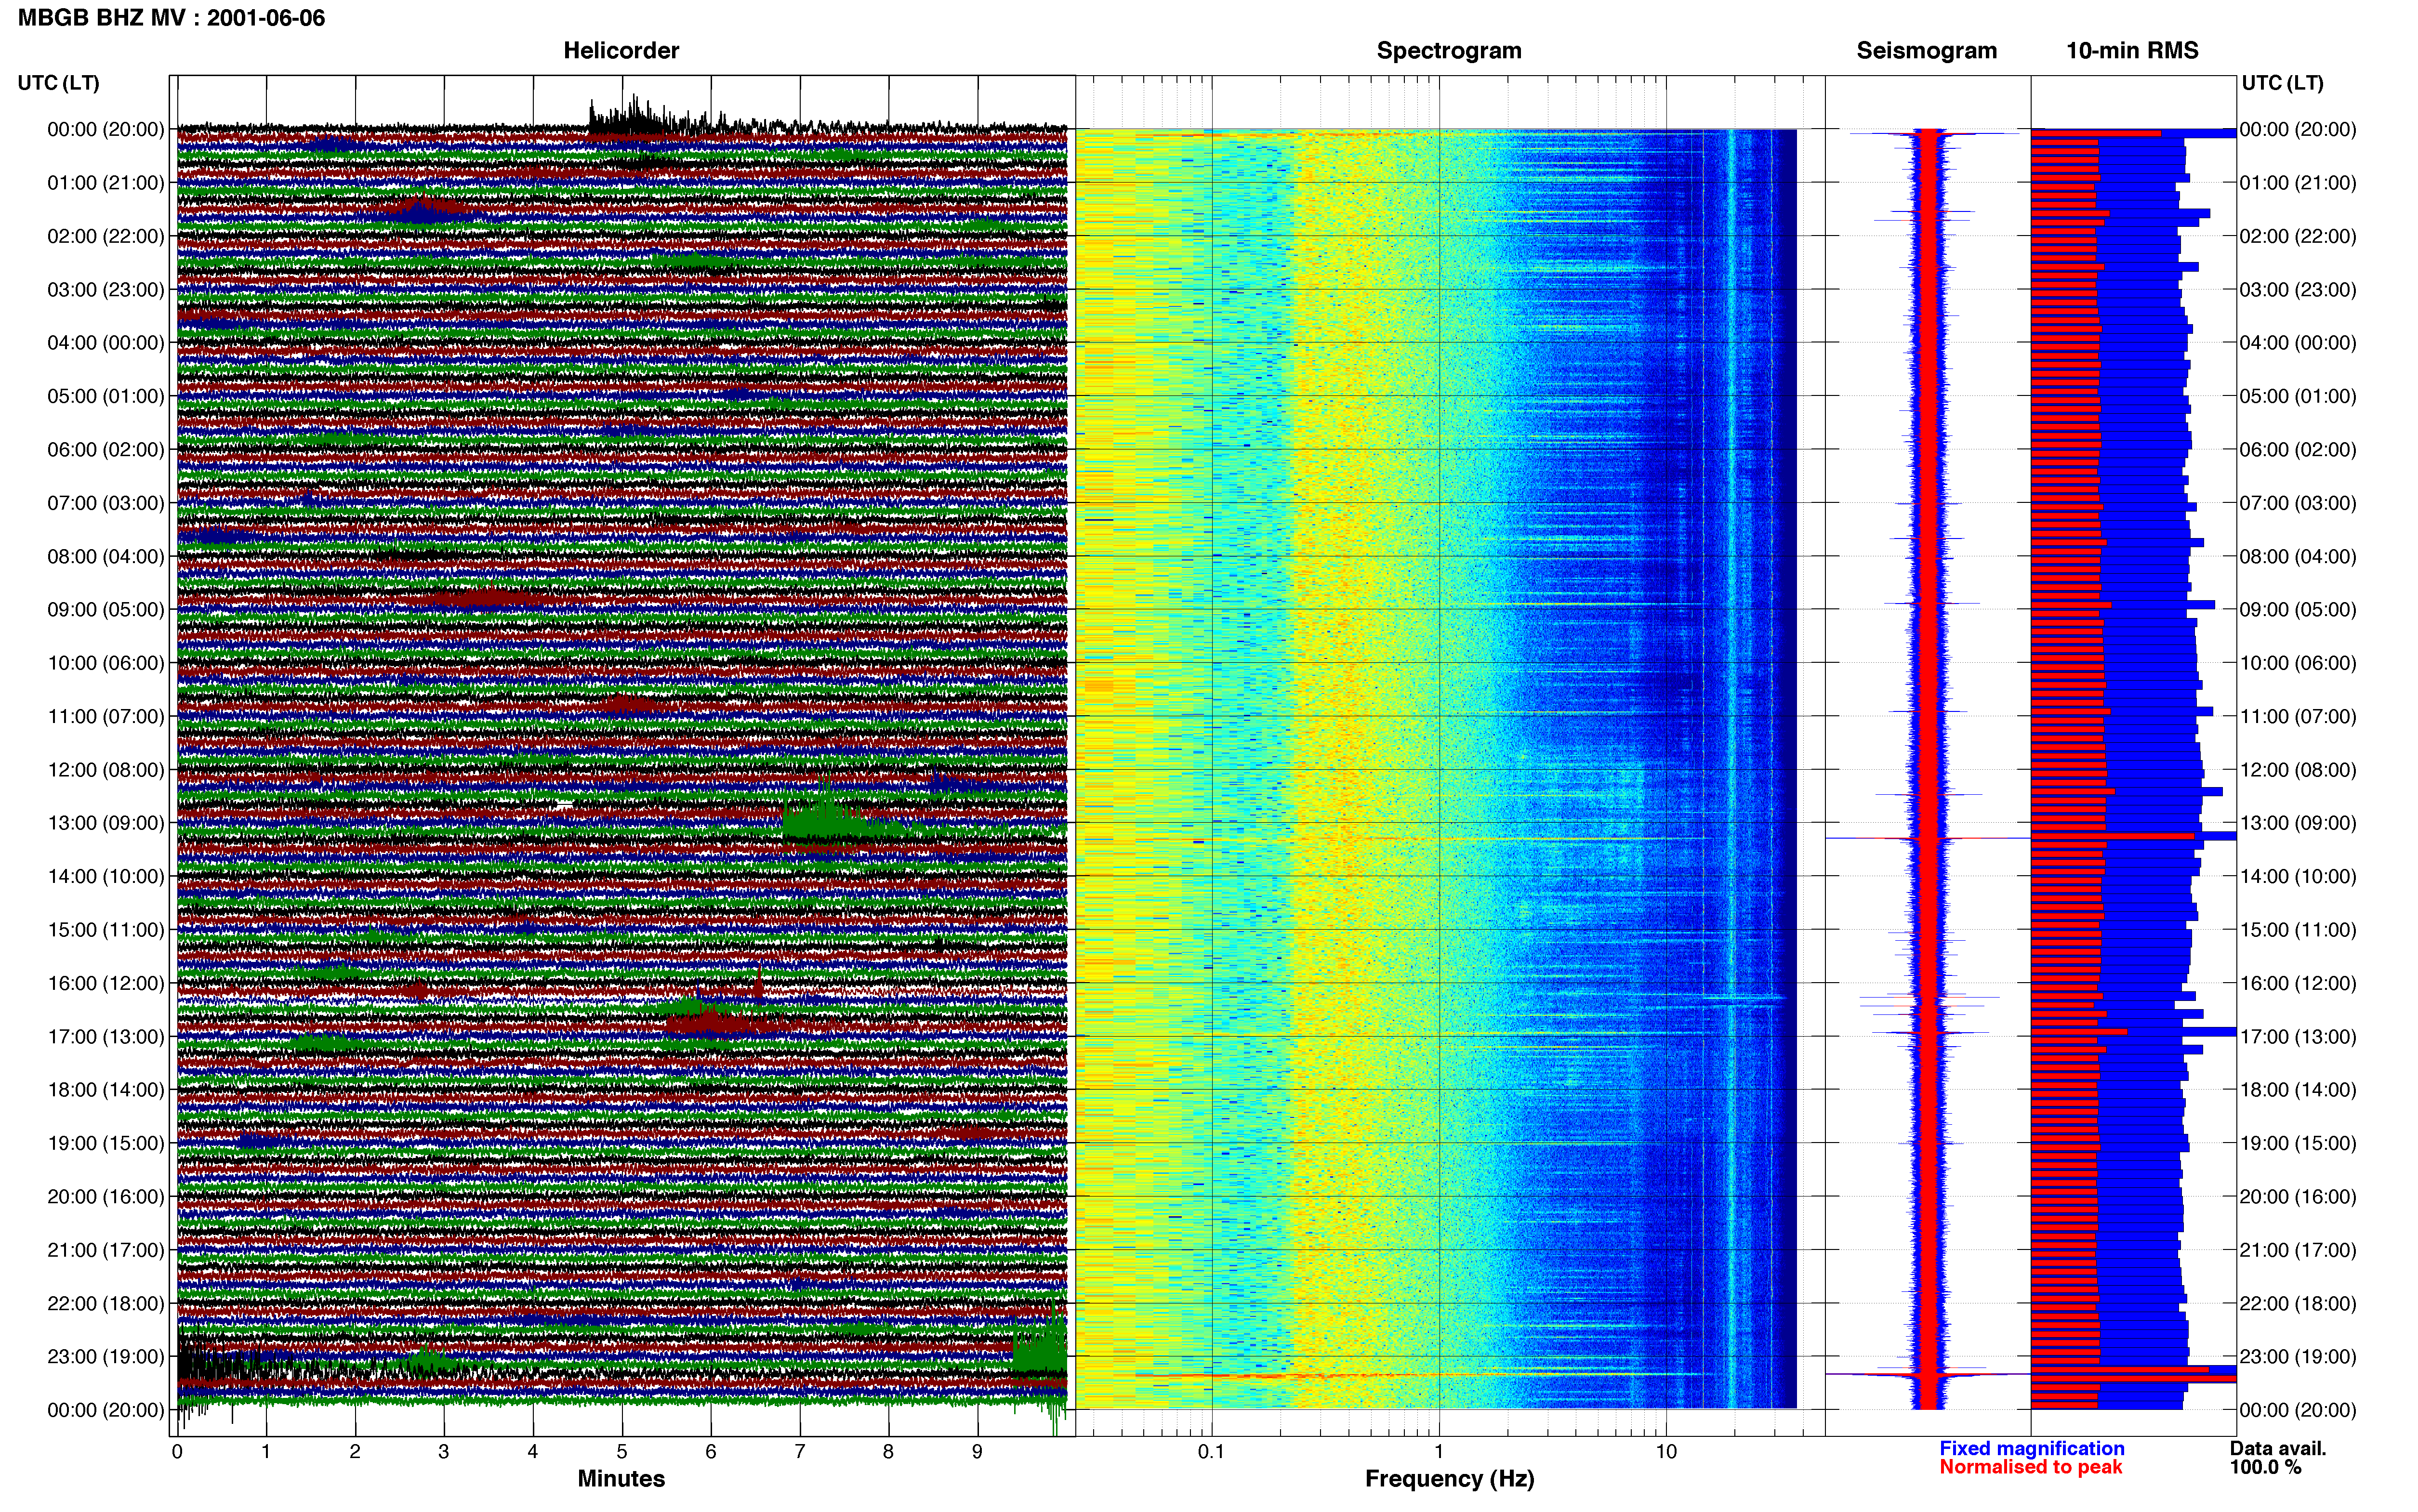Click tick '7' on the Minutes axis
The image size is (2418, 1512).
tap(800, 1452)
